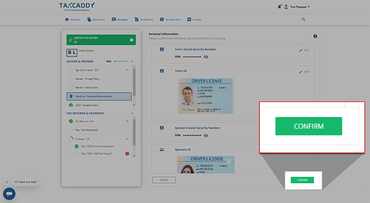Reveal Tom's SSN with the eye icon
The width and height of the screenshot is (370, 203).
tap(206, 57)
